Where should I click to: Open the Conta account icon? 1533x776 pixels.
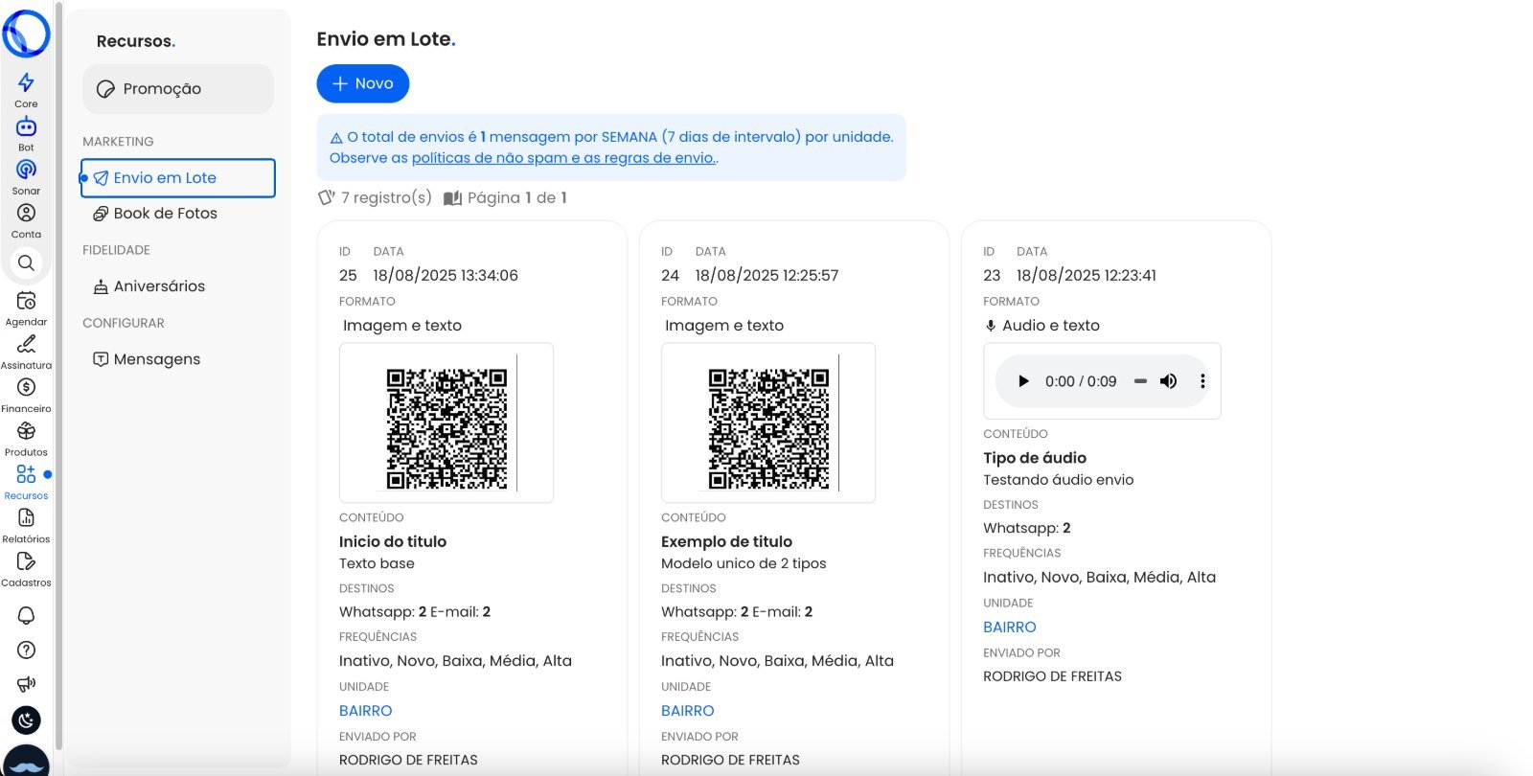tap(26, 213)
